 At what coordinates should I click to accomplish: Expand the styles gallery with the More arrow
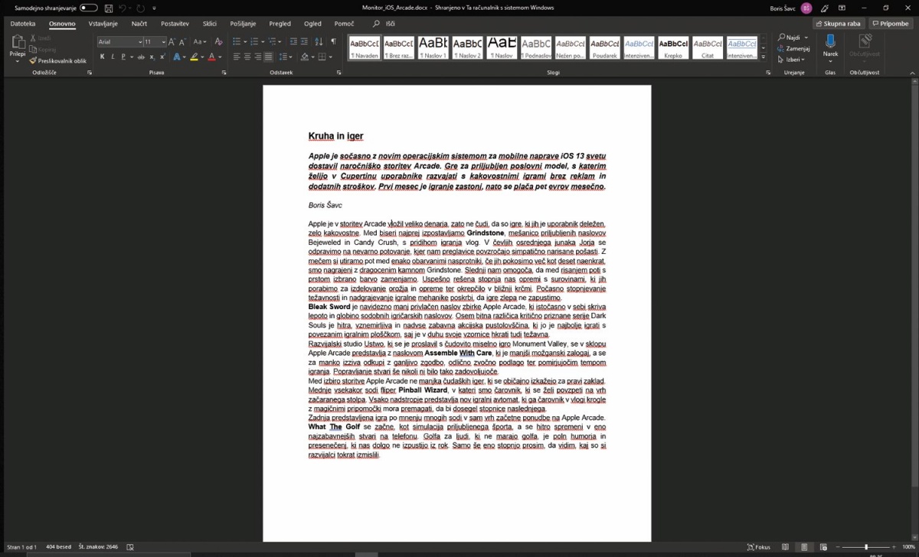pyautogui.click(x=763, y=56)
